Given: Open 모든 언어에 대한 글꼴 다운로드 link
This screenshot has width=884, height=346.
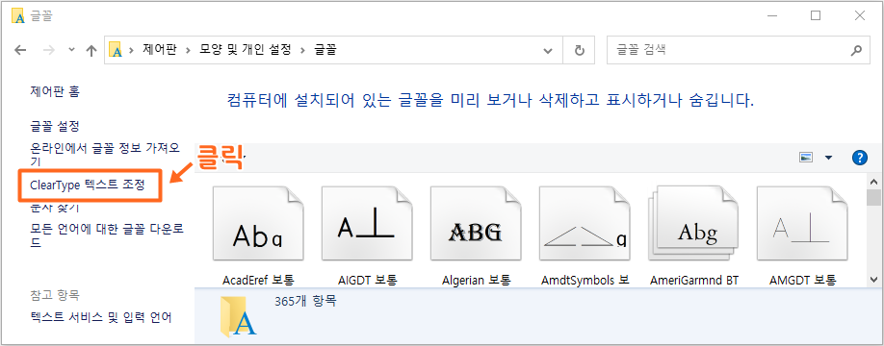Looking at the screenshot, I should [107, 235].
